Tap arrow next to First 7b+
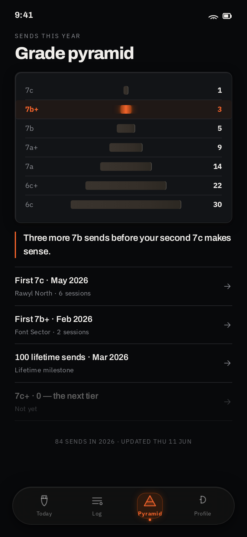The image size is (247, 537). point(227,325)
